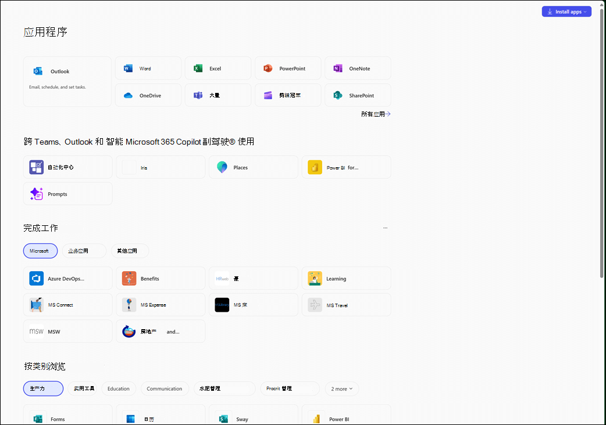Open the Benefits app icon
Screen dimensions: 606x425
[x=129, y=278]
